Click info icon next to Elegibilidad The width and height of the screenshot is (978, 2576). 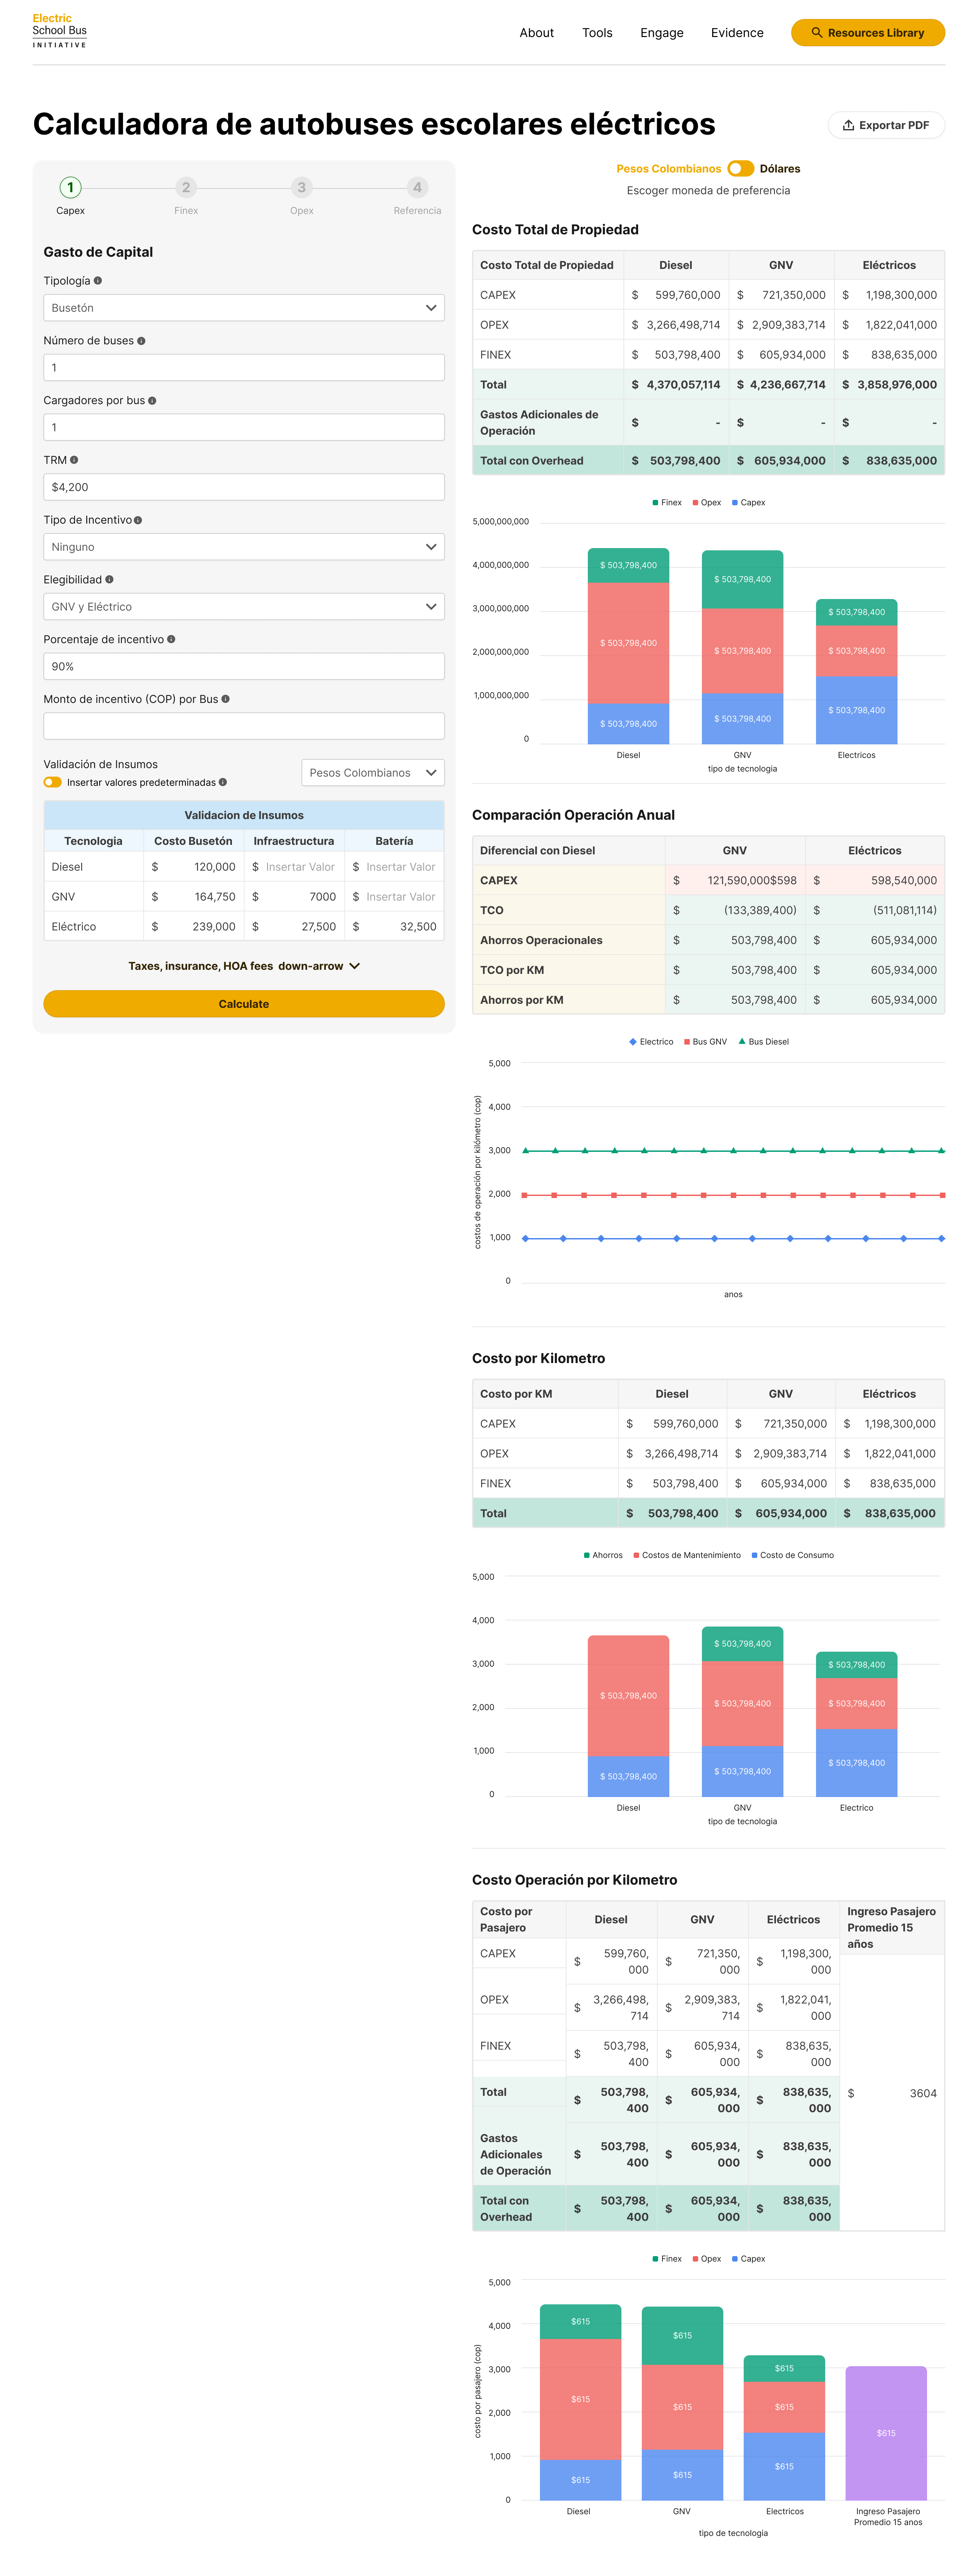click(x=109, y=580)
